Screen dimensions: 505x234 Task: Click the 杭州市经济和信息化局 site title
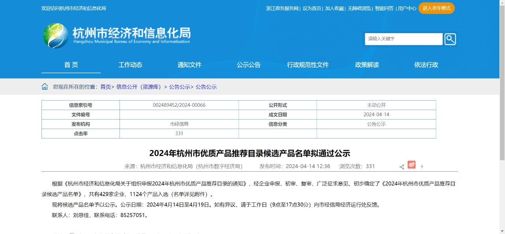[x=131, y=33]
